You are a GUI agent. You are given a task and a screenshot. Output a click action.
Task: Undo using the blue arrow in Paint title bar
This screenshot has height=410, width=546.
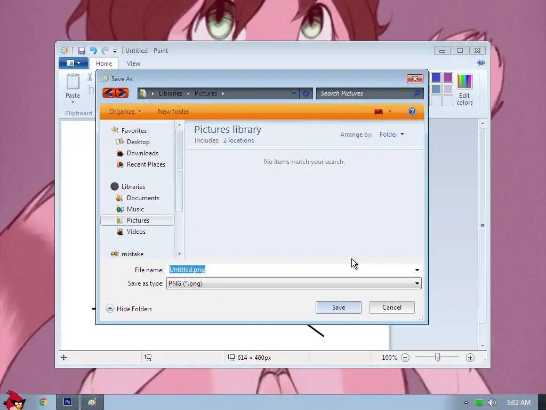tap(93, 51)
